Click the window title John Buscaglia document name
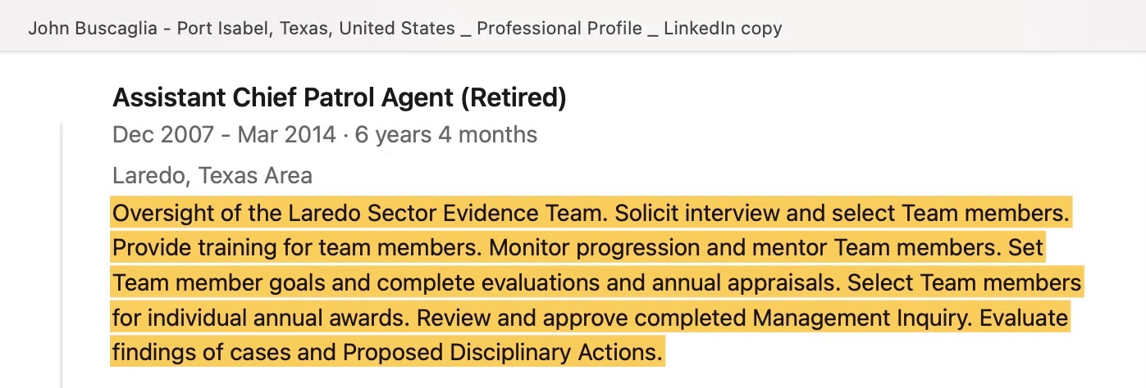The height and width of the screenshot is (388, 1146). coord(404,28)
